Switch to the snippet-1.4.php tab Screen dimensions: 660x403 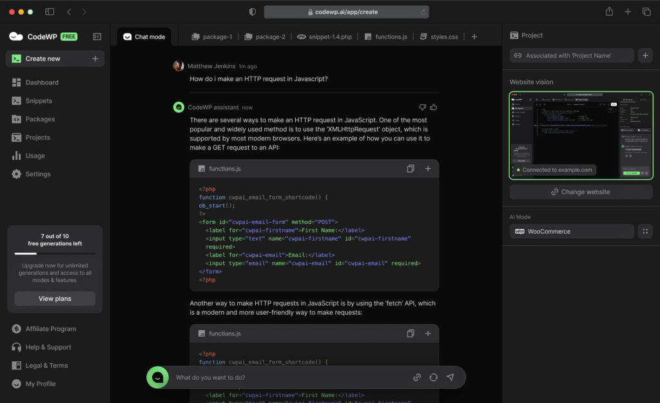(x=324, y=37)
